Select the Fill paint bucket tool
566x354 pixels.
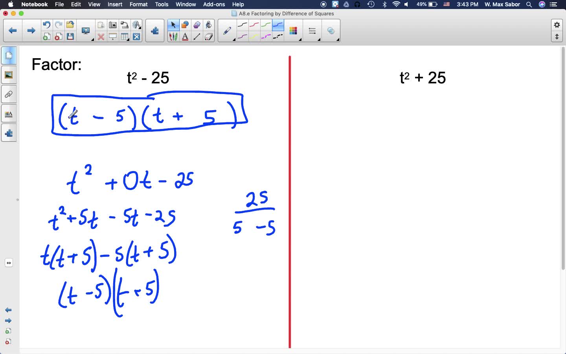(x=208, y=25)
